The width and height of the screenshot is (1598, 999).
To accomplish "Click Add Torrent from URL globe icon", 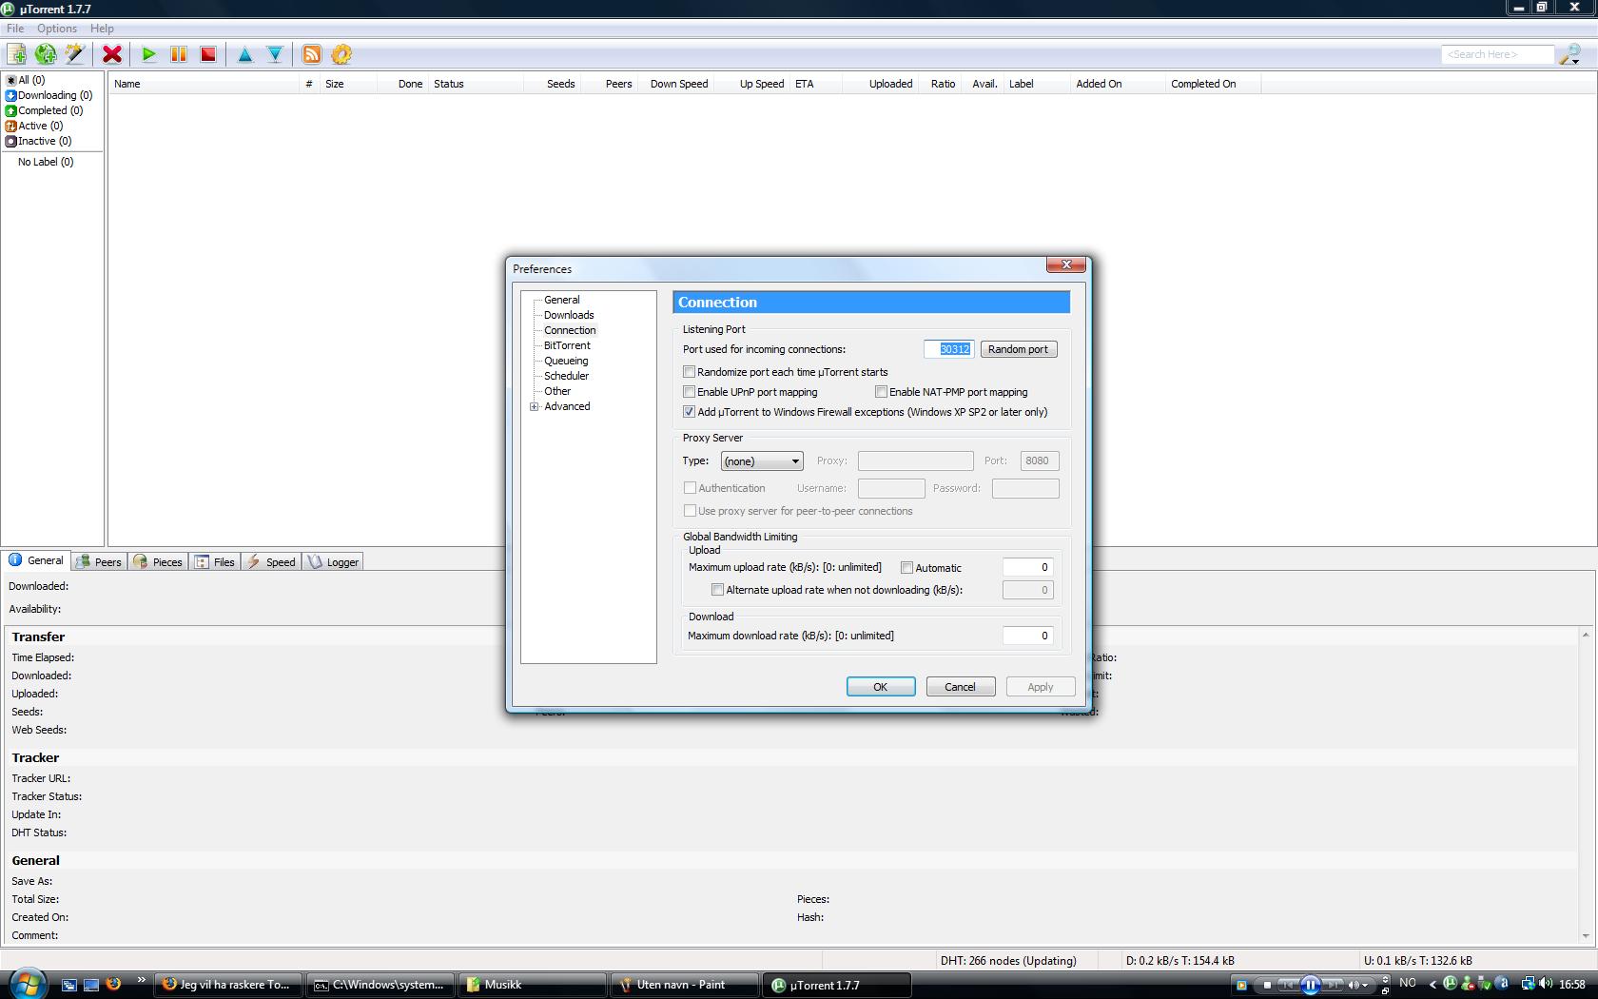I will click(x=46, y=54).
